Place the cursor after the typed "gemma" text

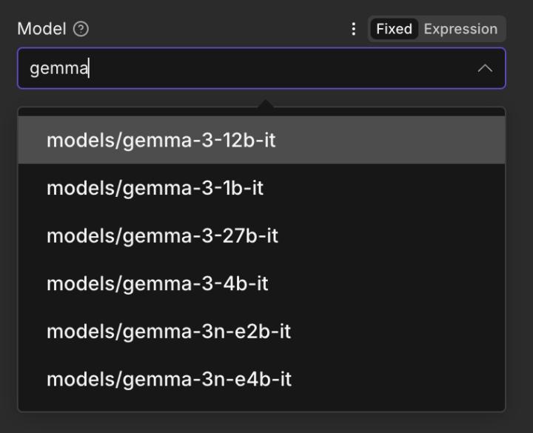point(90,69)
